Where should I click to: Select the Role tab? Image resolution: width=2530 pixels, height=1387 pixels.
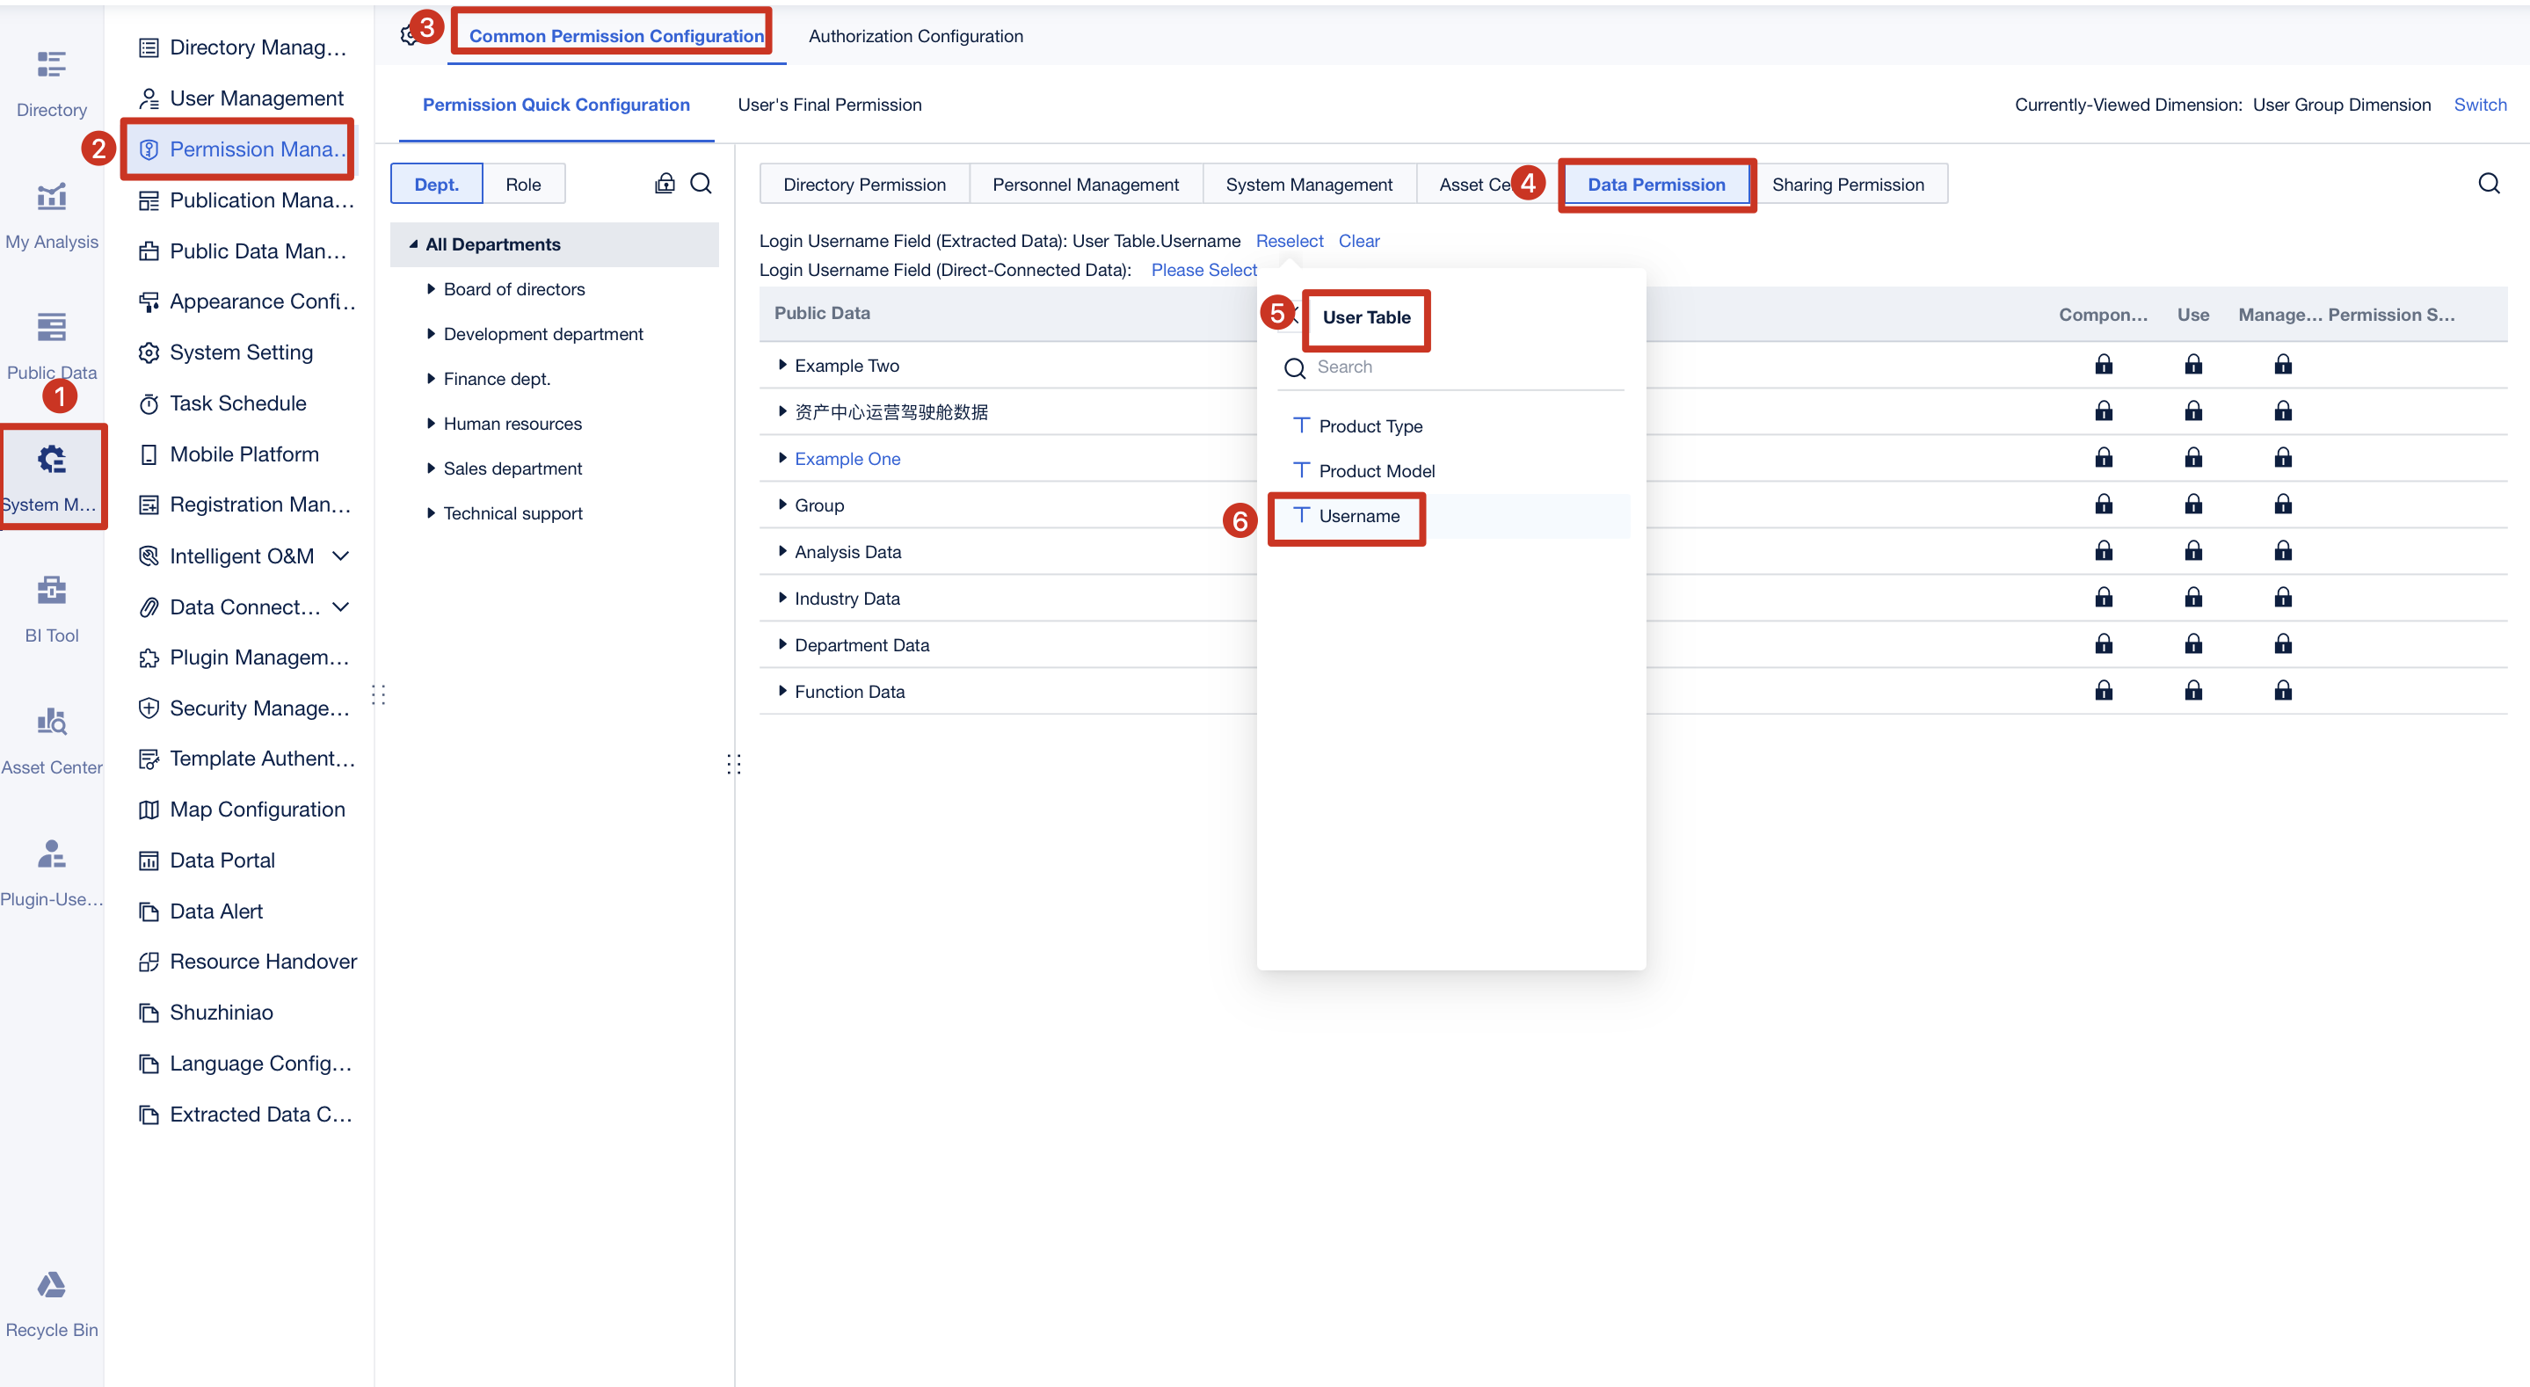coord(522,185)
